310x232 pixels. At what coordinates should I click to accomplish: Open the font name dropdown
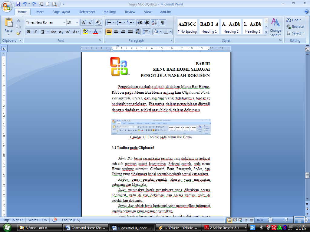[64, 22]
